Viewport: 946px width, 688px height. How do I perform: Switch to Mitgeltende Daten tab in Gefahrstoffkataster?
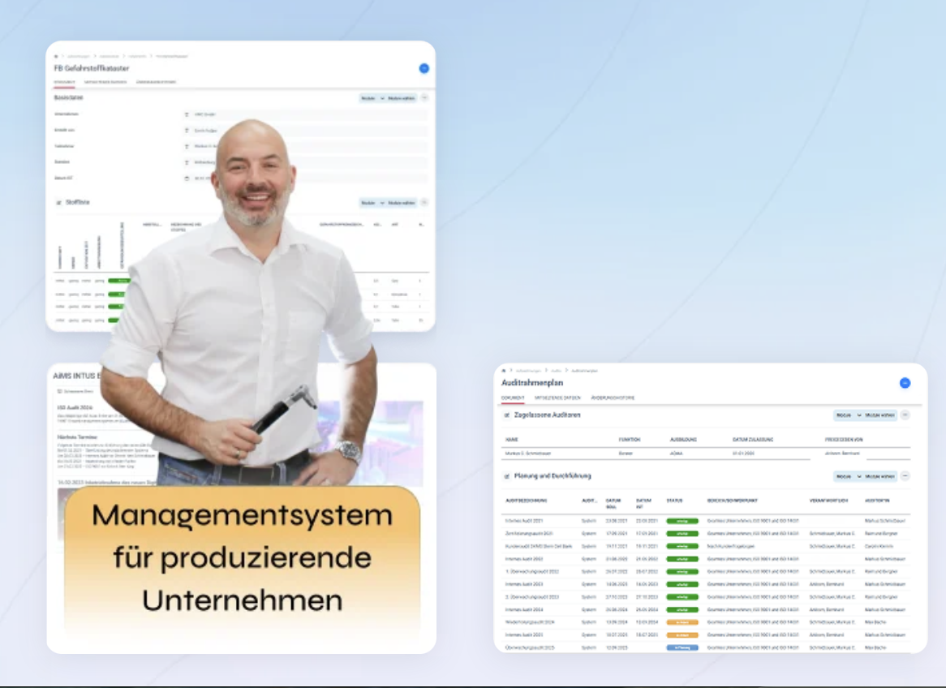point(105,82)
